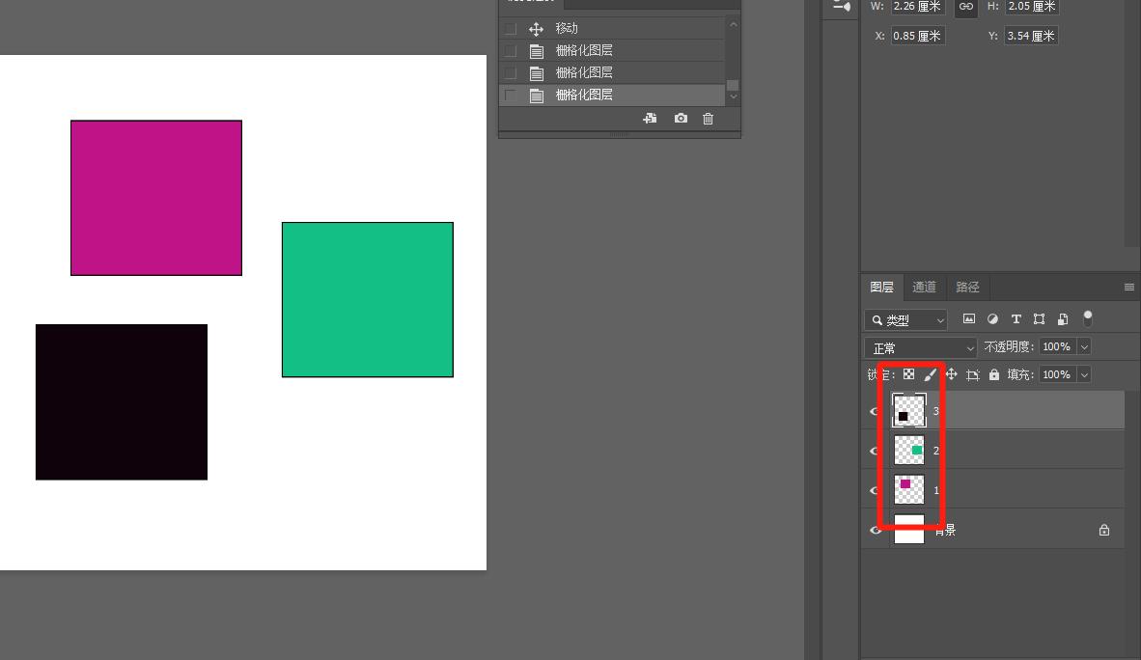Filter layers by type (T) layers
Image resolution: width=1141 pixels, height=660 pixels.
coord(1016,319)
